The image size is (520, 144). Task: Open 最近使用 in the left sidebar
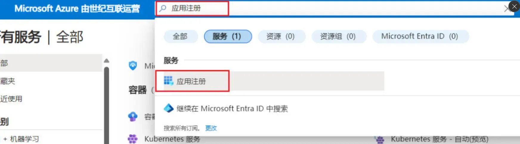coord(11,99)
